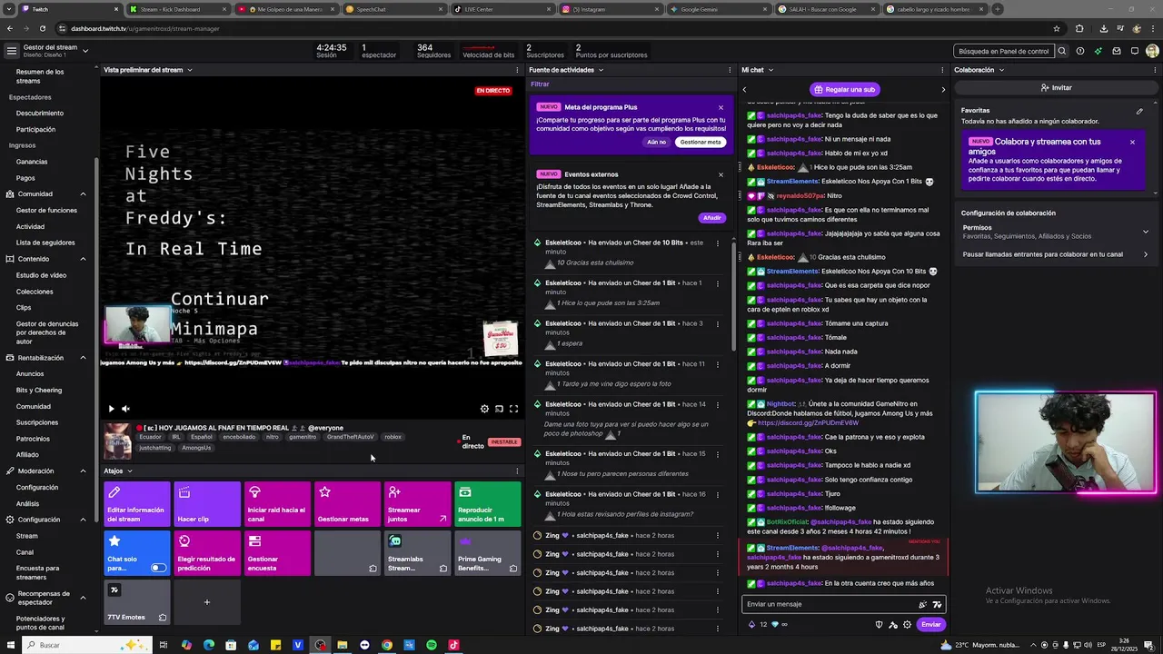Viewport: 1163px width, 654px height.
Task: Click Invitar in Colaboración panel
Action: pos(1056,88)
